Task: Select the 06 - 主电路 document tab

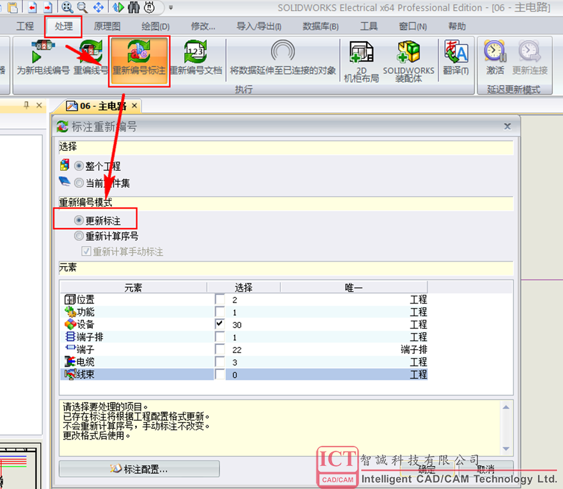Action: click(96, 106)
